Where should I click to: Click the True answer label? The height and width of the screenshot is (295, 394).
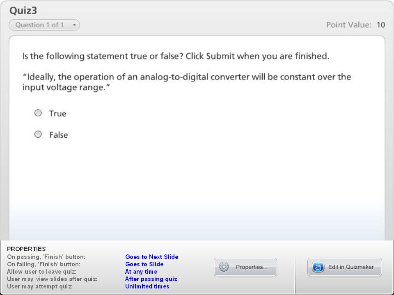pyautogui.click(x=58, y=113)
